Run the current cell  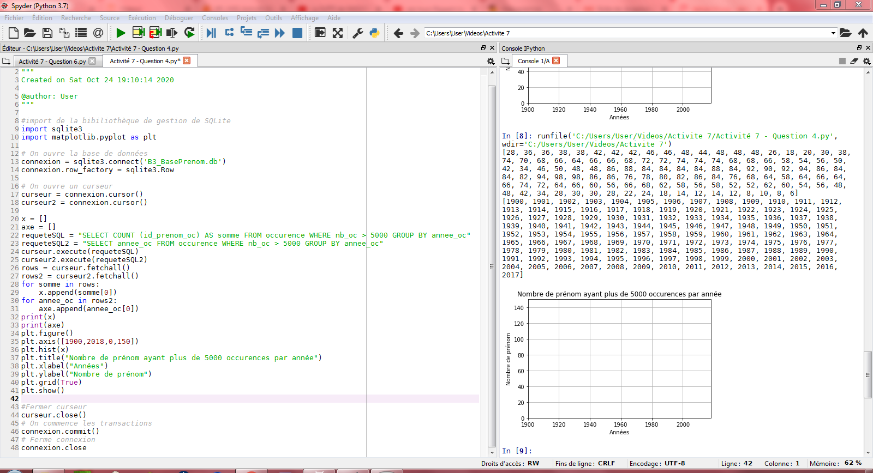(x=138, y=33)
